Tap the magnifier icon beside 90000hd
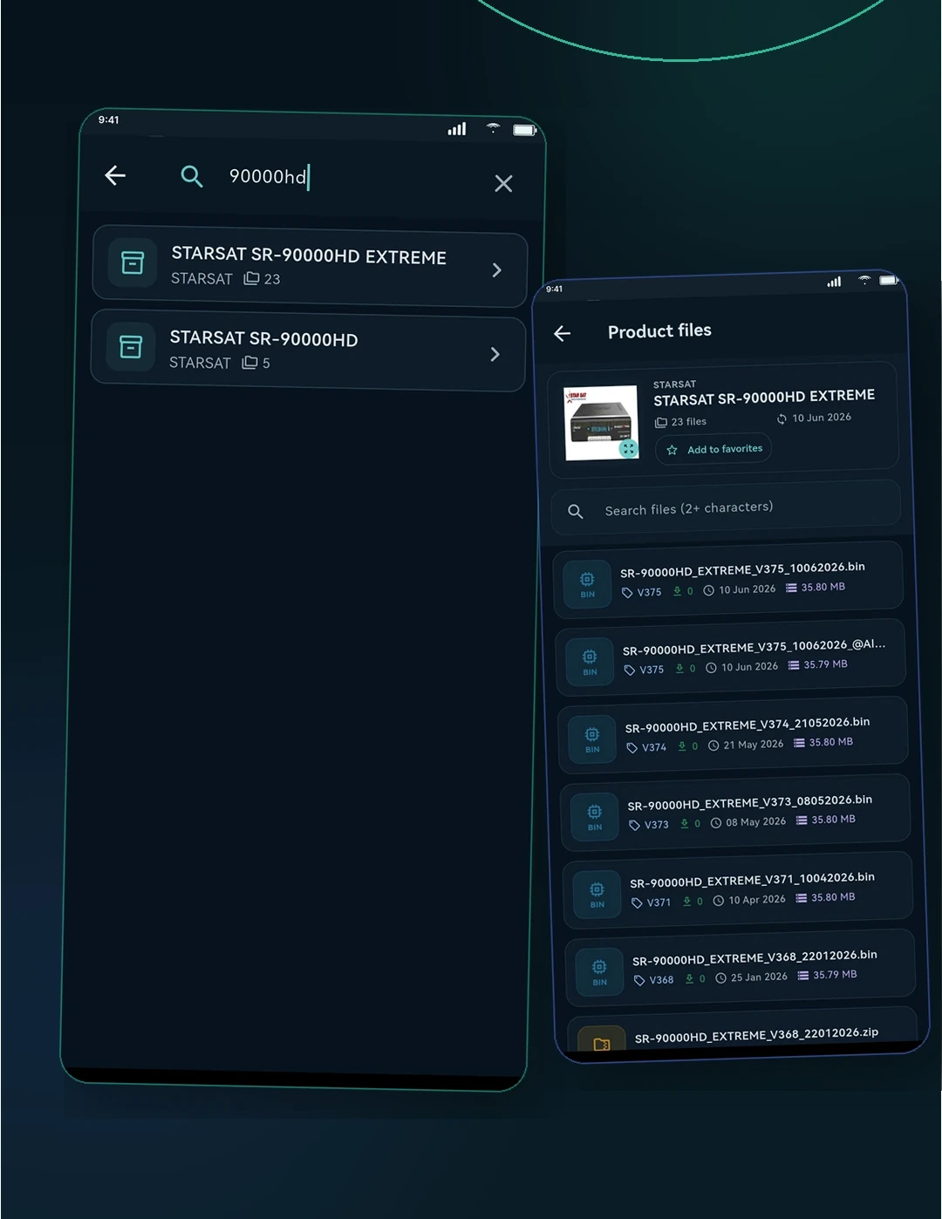Viewport: 942px width, 1219px height. 192,177
